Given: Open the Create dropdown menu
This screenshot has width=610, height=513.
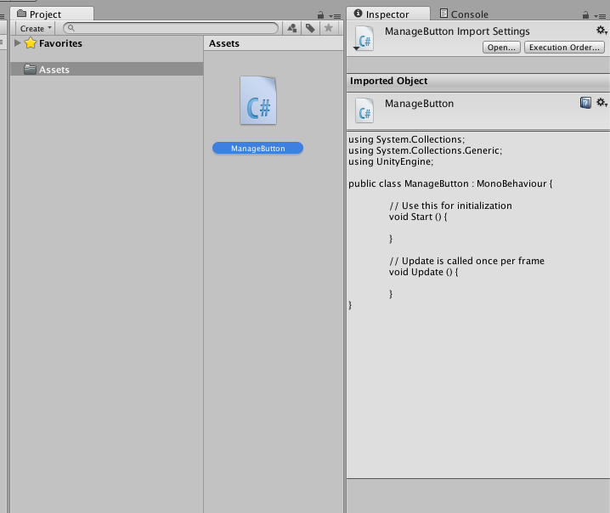Looking at the screenshot, I should point(36,28).
